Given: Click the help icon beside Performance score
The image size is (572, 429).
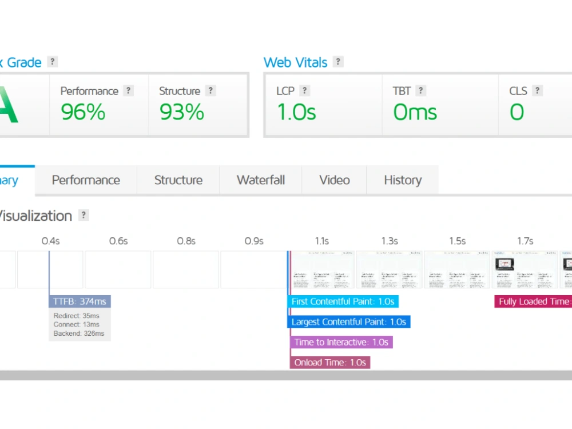Looking at the screenshot, I should (128, 90).
